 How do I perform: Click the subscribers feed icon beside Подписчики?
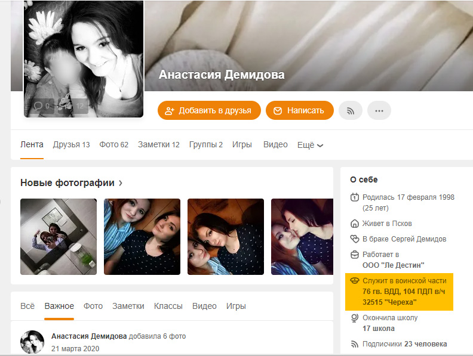pos(354,344)
